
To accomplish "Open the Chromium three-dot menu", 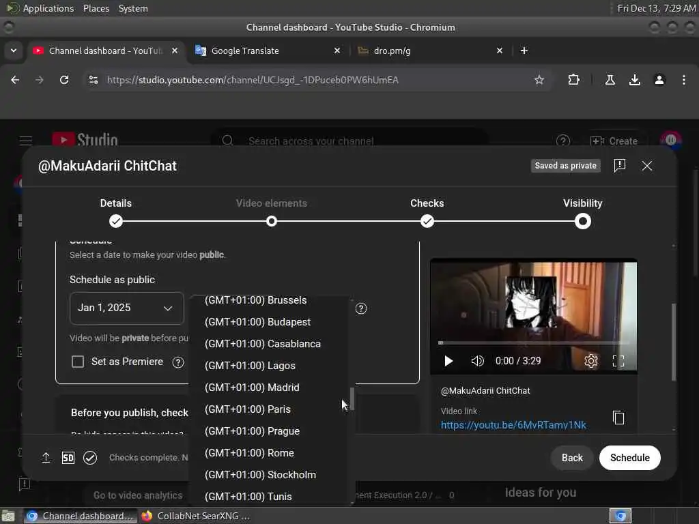I will pos(684,80).
